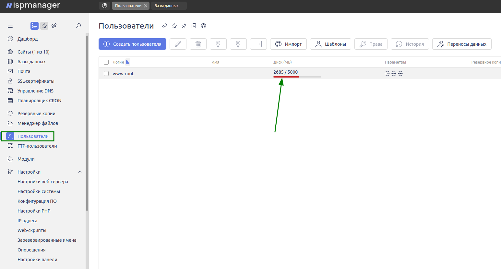Image resolution: width=501 pixels, height=269 pixels.
Task: Open Почта section
Action: pos(24,71)
